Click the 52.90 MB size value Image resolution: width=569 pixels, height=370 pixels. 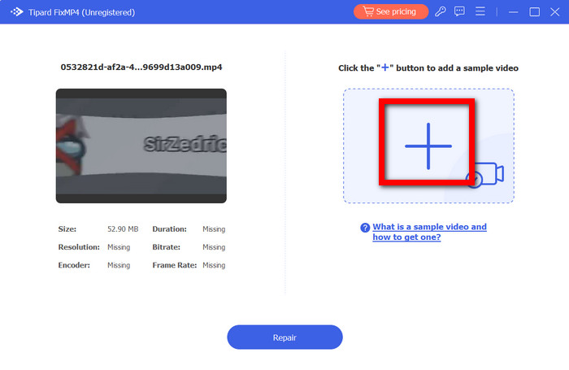121,229
